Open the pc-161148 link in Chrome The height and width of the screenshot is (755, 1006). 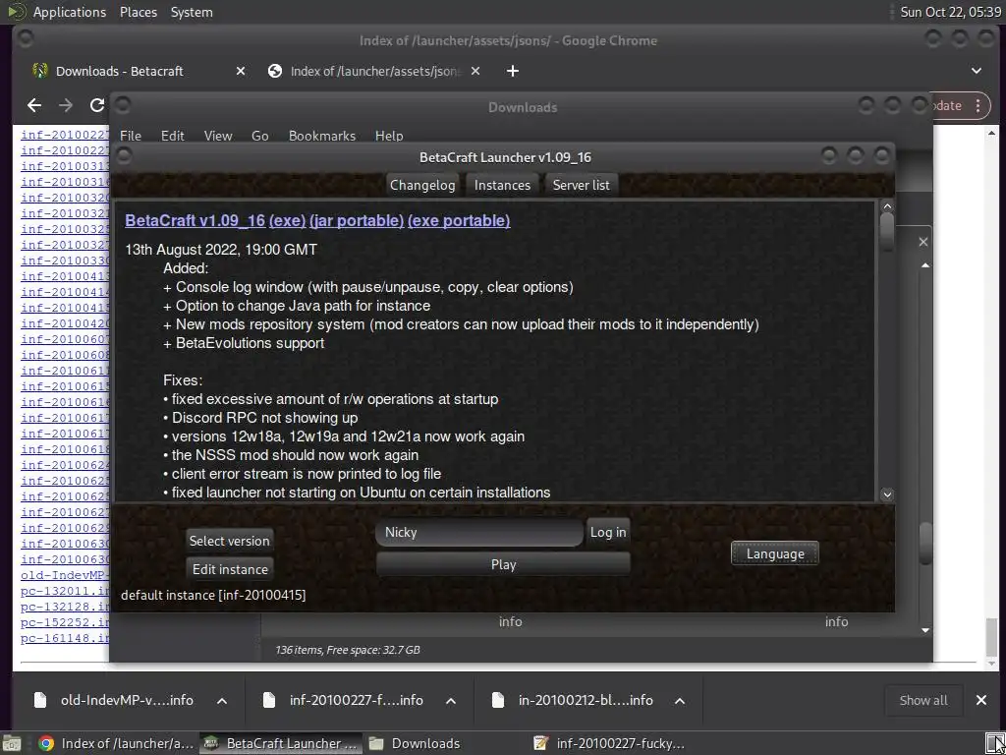tap(65, 638)
